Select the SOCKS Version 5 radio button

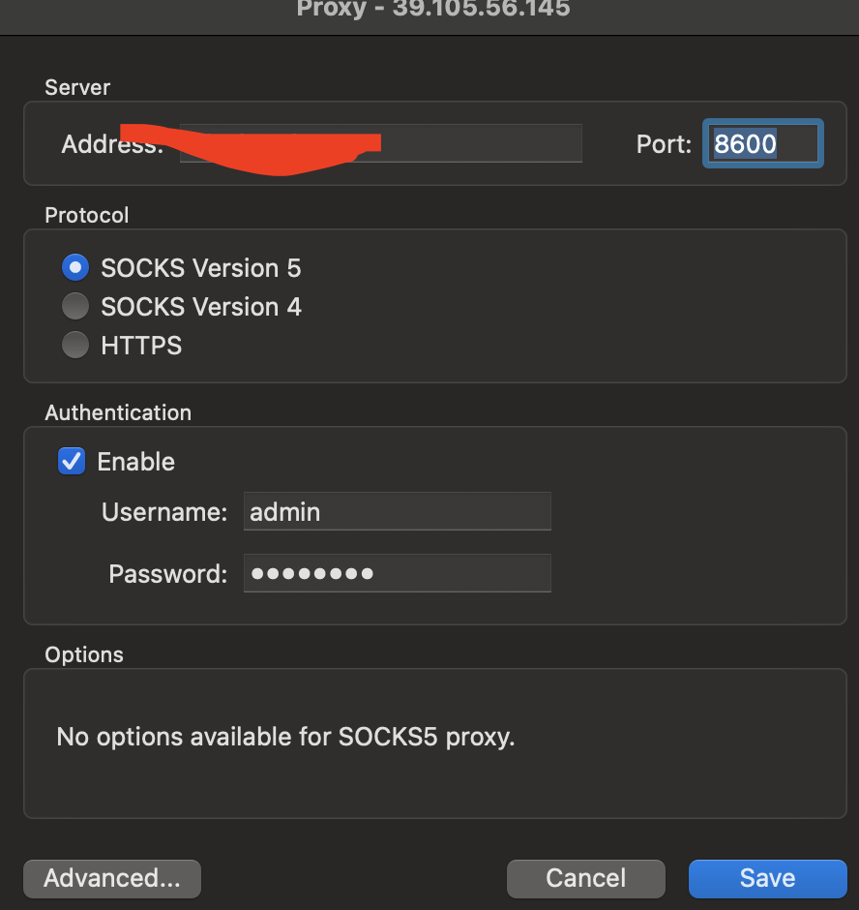[x=75, y=267]
